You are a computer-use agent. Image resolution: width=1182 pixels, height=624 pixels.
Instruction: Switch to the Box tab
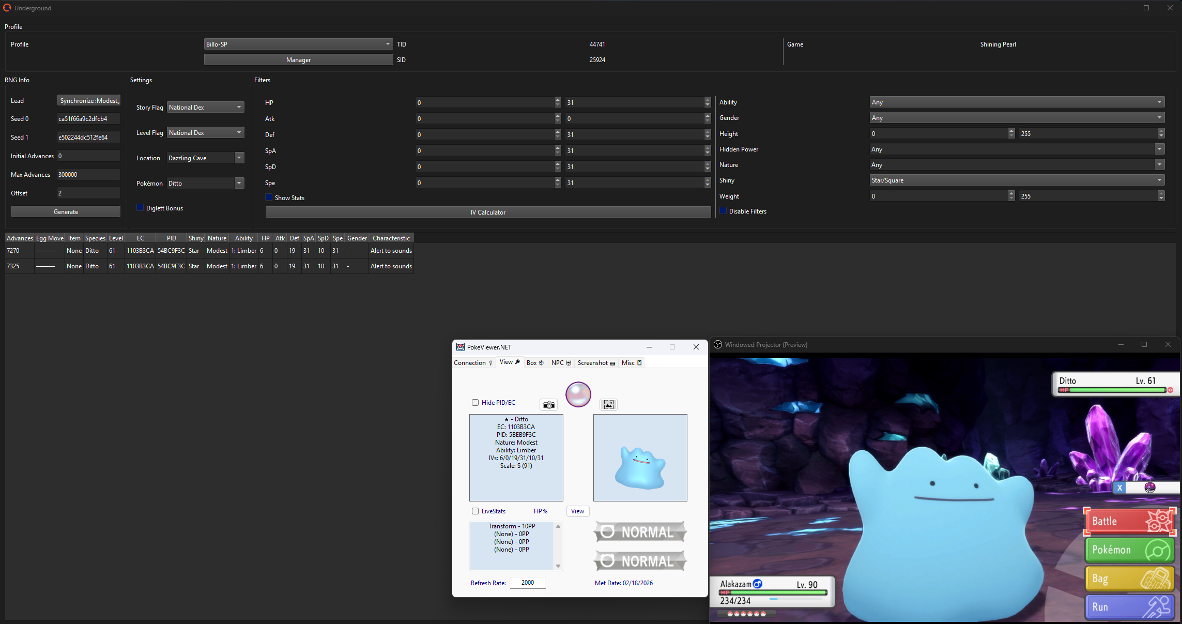(x=535, y=363)
